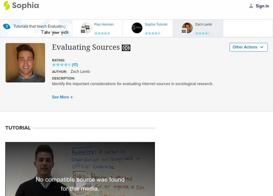Click the Sign in user icon
Viewport: 273px width, 196px height.
pos(251,6)
